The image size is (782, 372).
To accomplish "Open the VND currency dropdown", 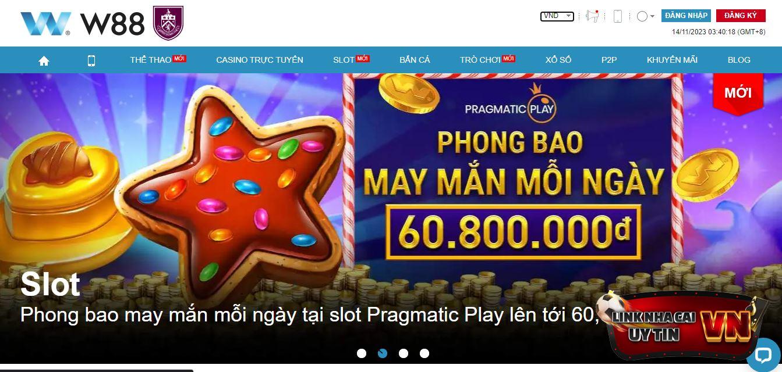I will pyautogui.click(x=557, y=16).
